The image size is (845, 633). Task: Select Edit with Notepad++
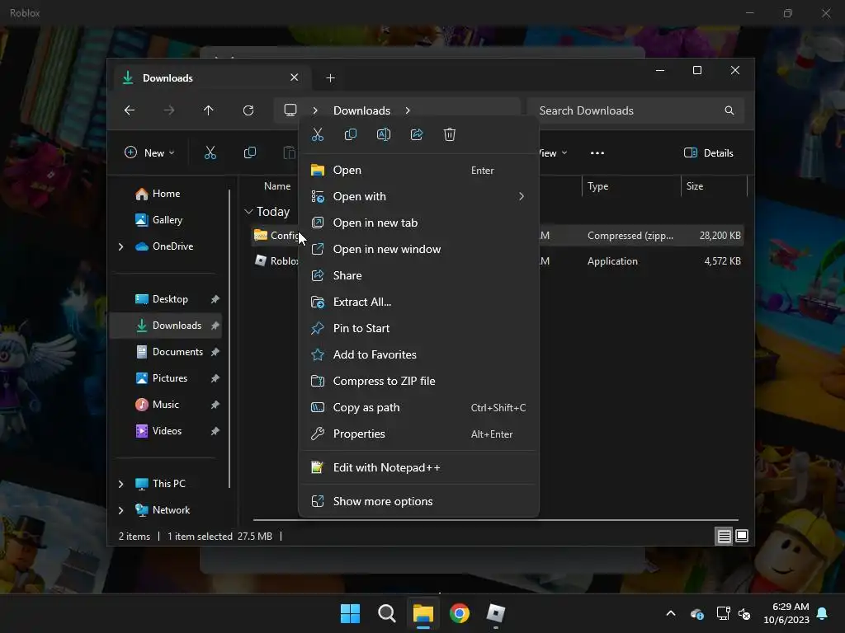(x=418, y=468)
